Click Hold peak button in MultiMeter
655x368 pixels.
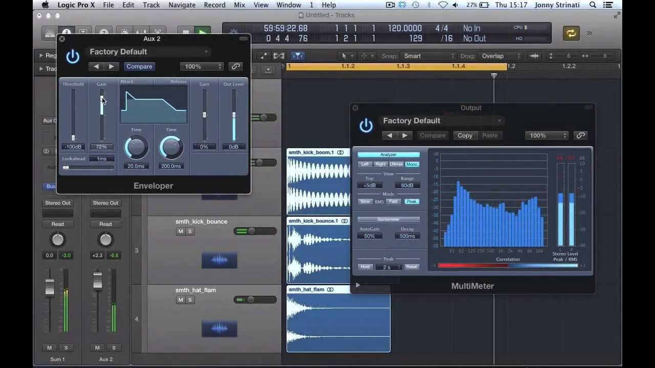[365, 267]
